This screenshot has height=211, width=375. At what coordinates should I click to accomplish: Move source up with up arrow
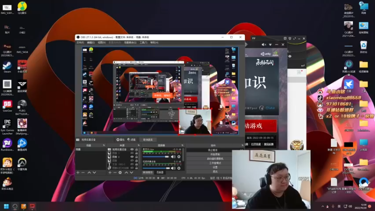coord(126,173)
